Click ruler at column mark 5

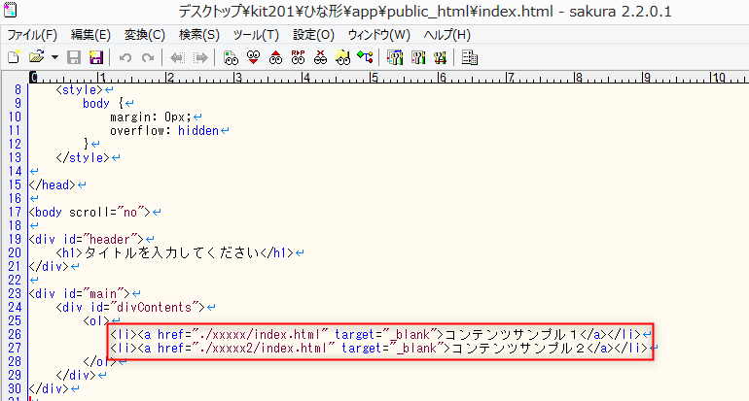tap(374, 78)
